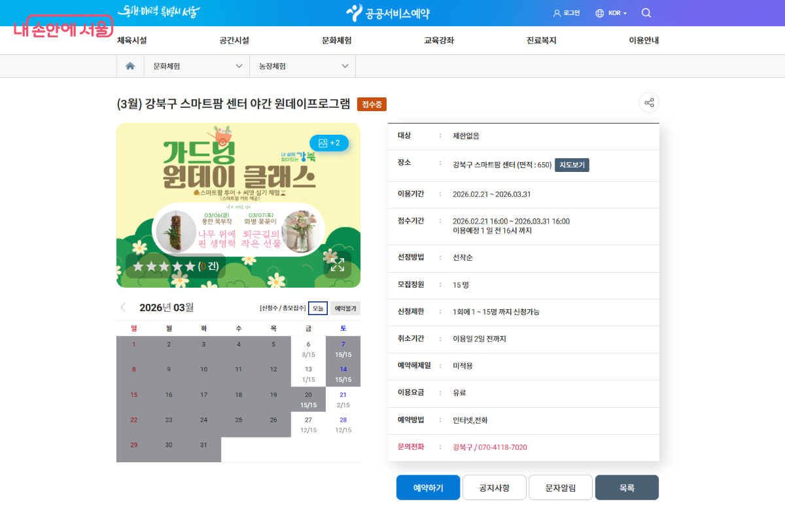This screenshot has height=523, width=785.
Task: Expand the program image with the fullscreen icon
Action: click(338, 265)
